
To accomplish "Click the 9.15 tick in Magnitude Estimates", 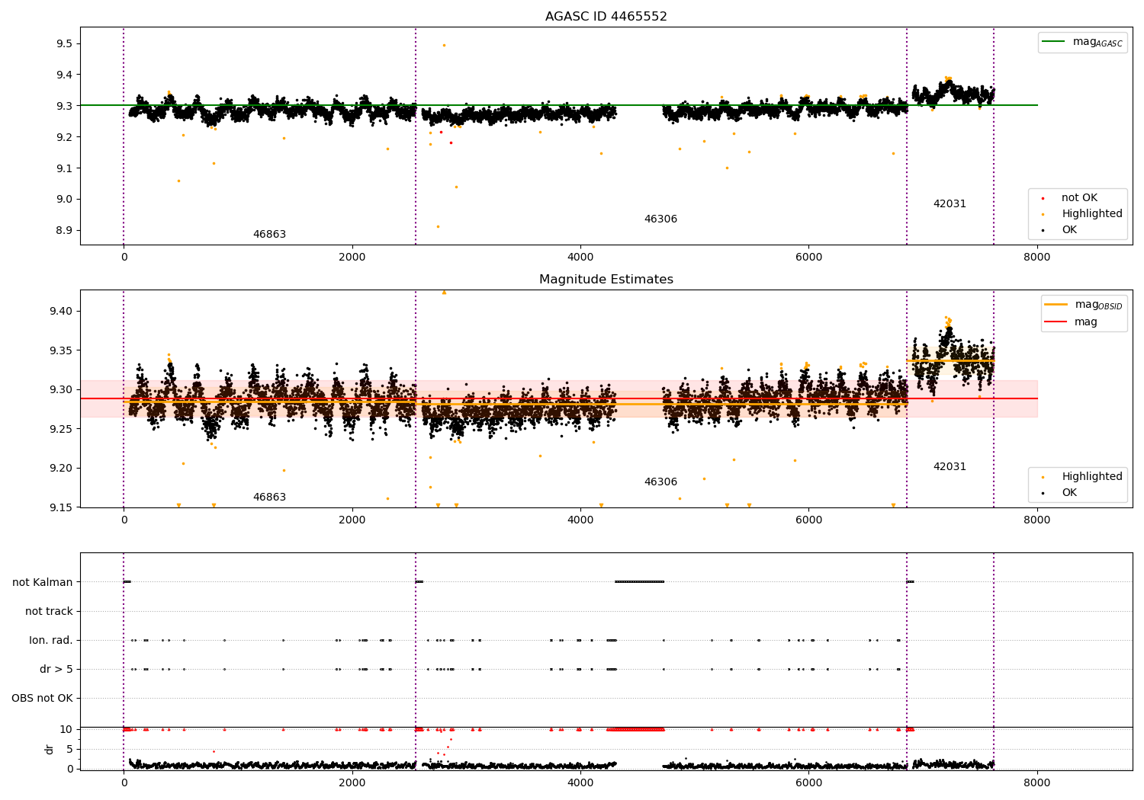I will coord(61,507).
